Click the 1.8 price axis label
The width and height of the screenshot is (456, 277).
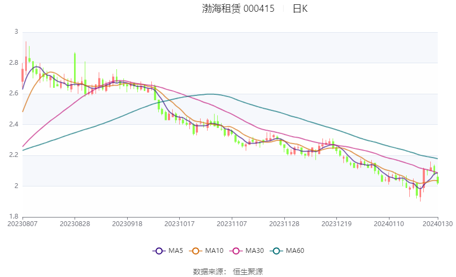13,217
